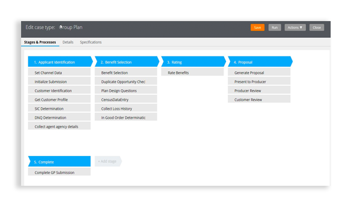The image size is (348, 223).
Task: Select the Applicant Identification stage header
Action: coord(60,62)
